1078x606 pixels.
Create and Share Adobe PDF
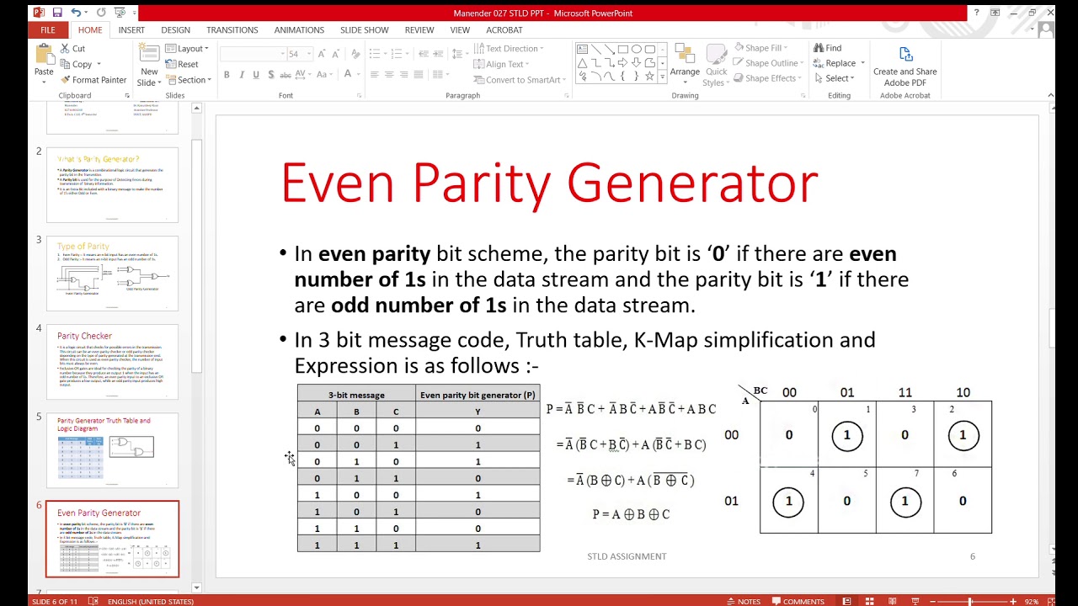point(905,66)
